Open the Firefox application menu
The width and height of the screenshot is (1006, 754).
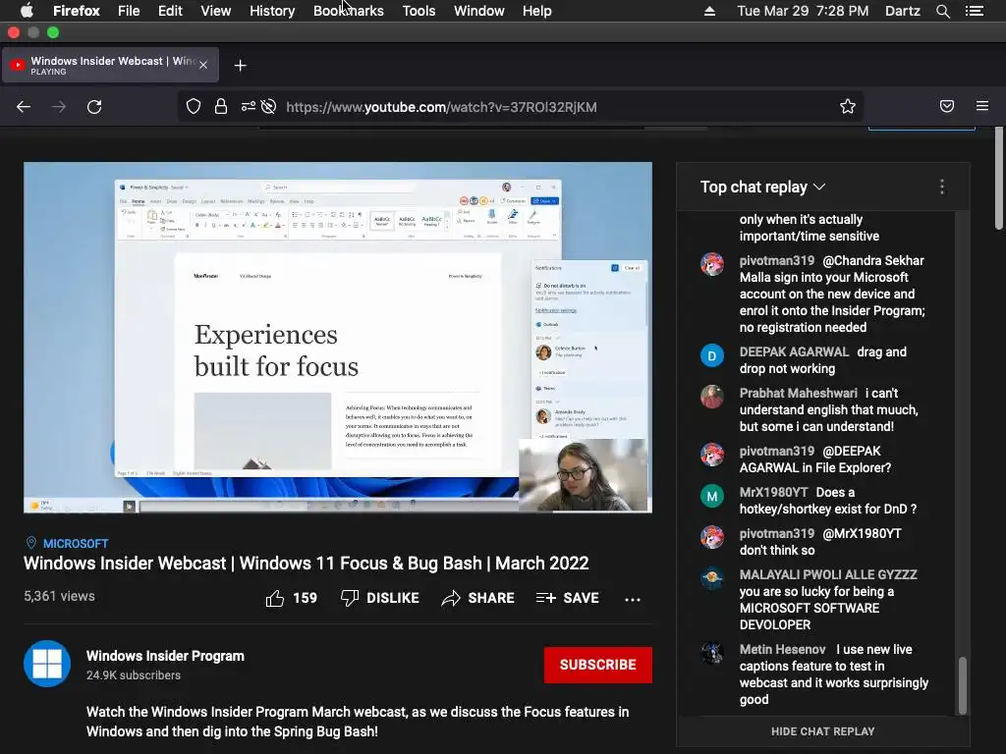[x=77, y=11]
